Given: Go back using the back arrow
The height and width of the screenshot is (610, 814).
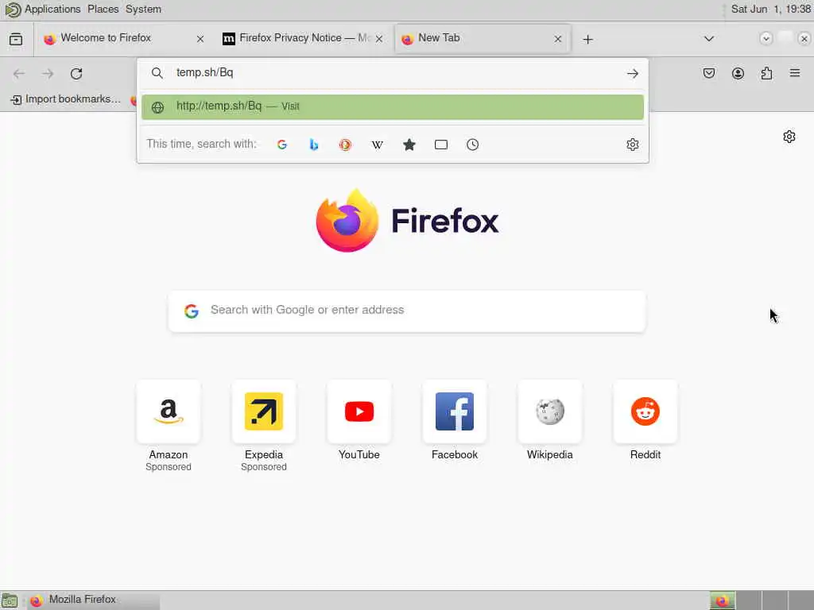Looking at the screenshot, I should (x=19, y=74).
